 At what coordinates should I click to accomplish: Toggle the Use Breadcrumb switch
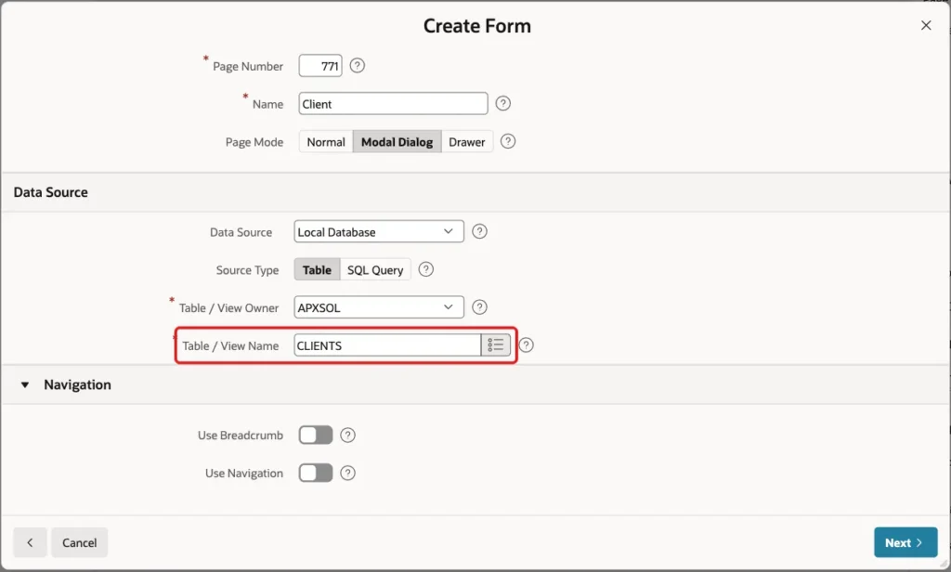click(316, 435)
